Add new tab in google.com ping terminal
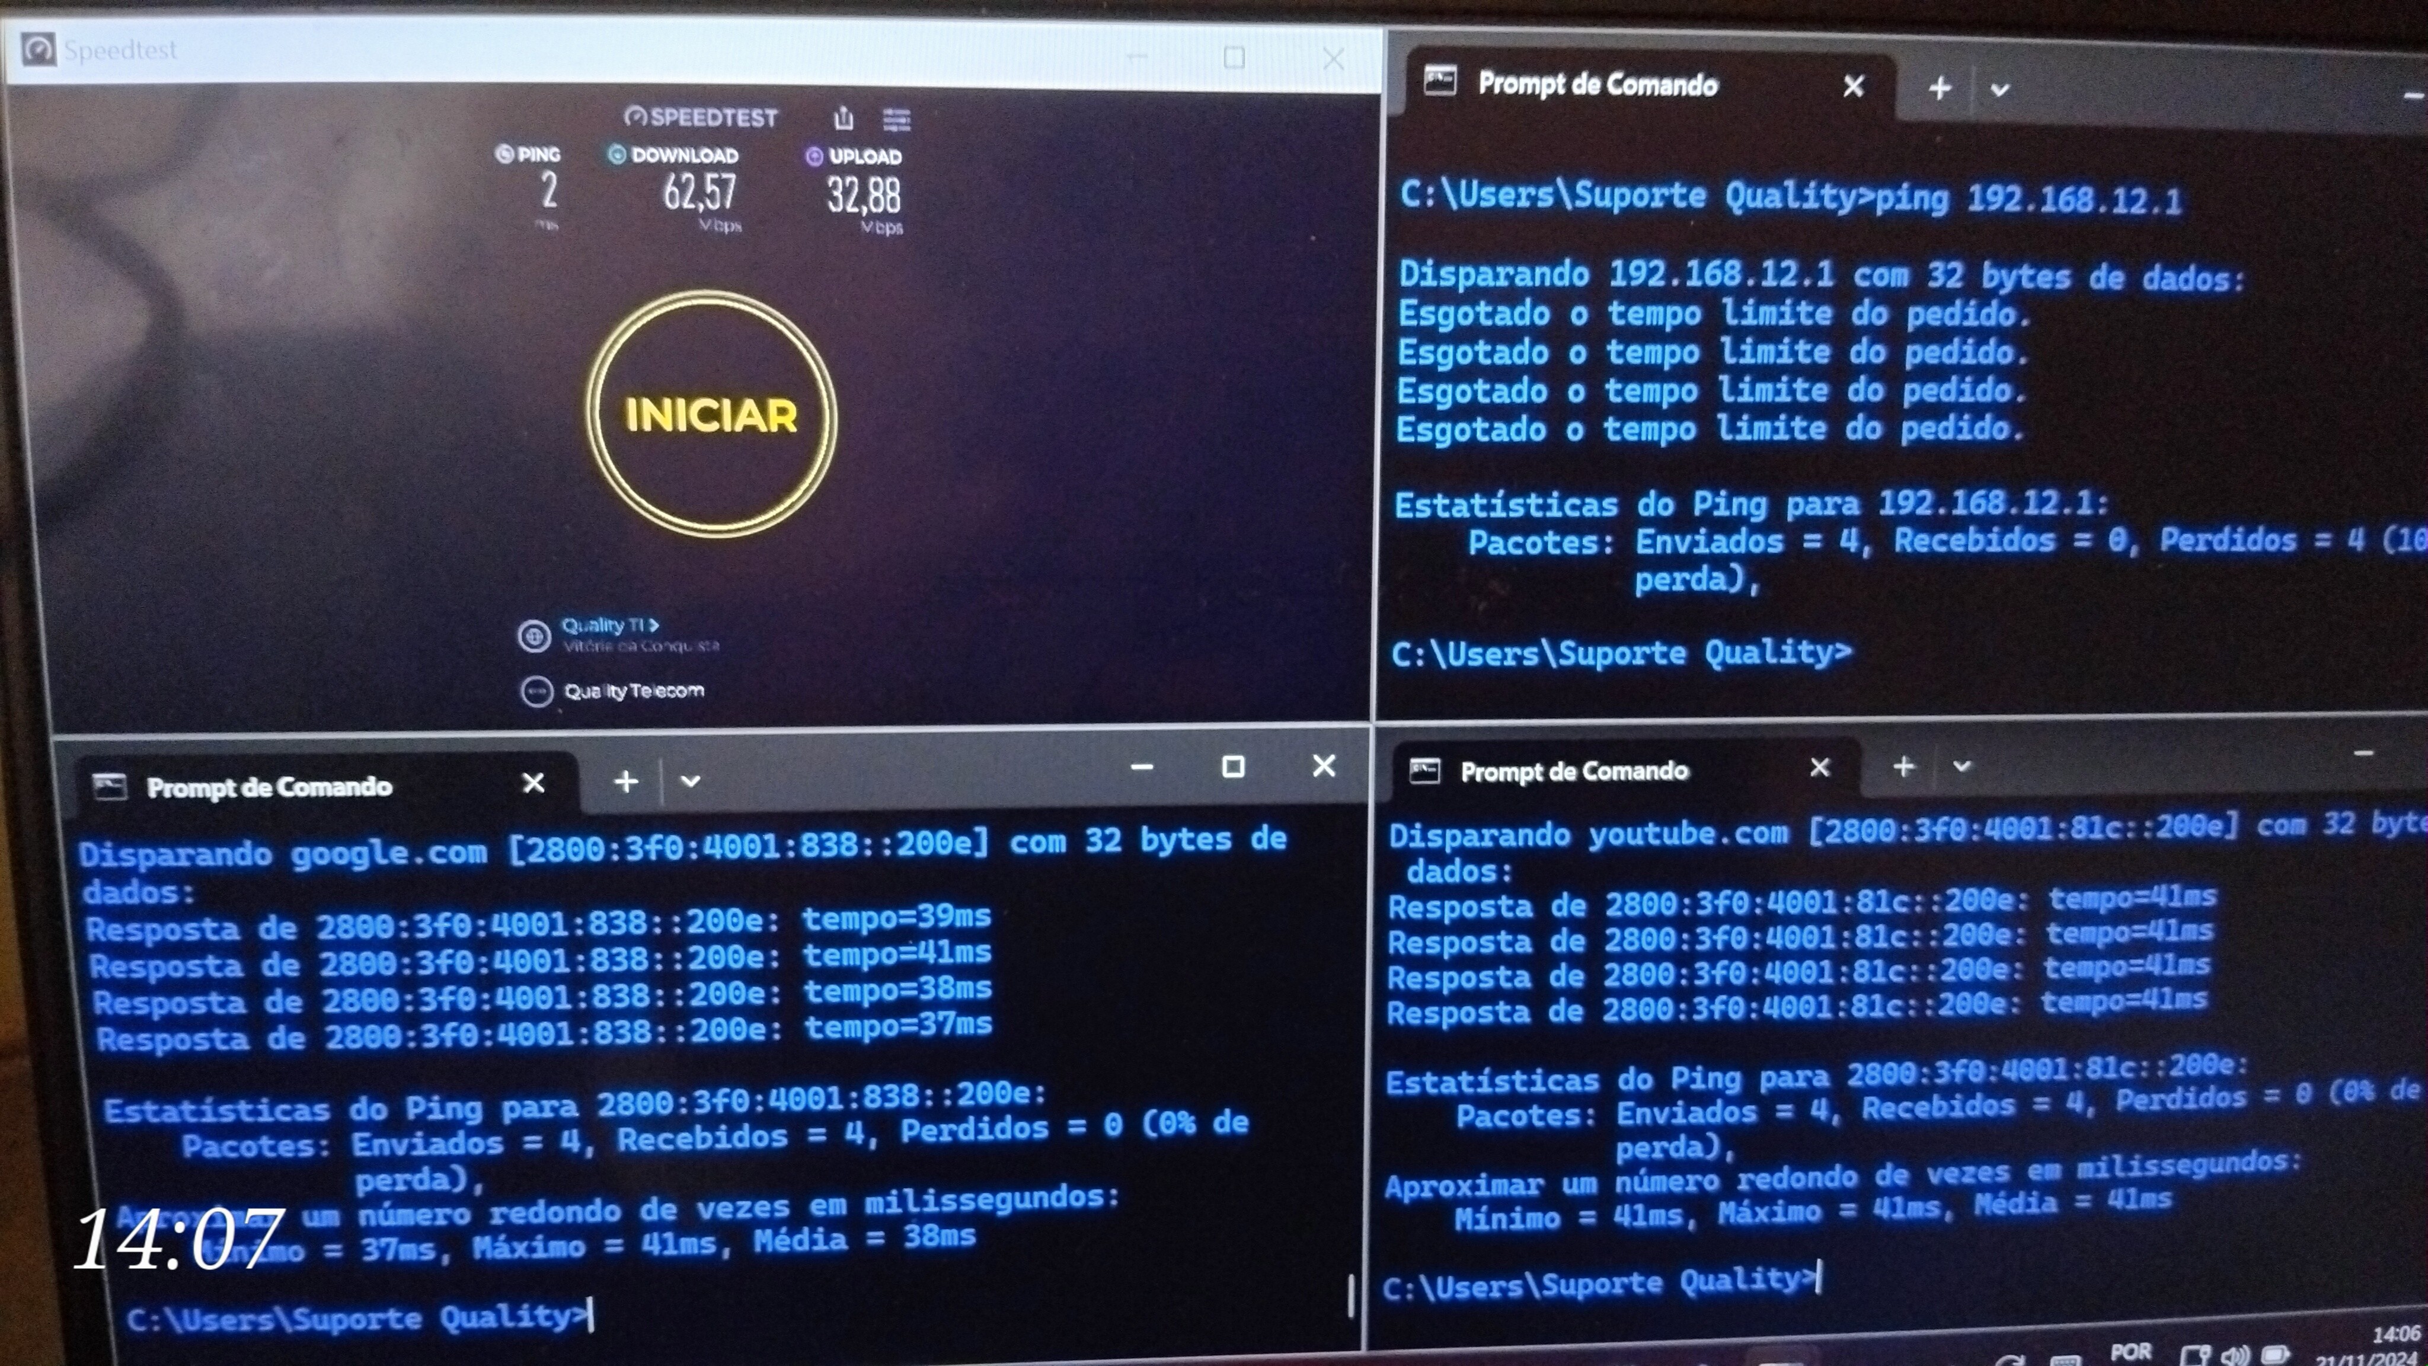The height and width of the screenshot is (1366, 2428). (626, 781)
